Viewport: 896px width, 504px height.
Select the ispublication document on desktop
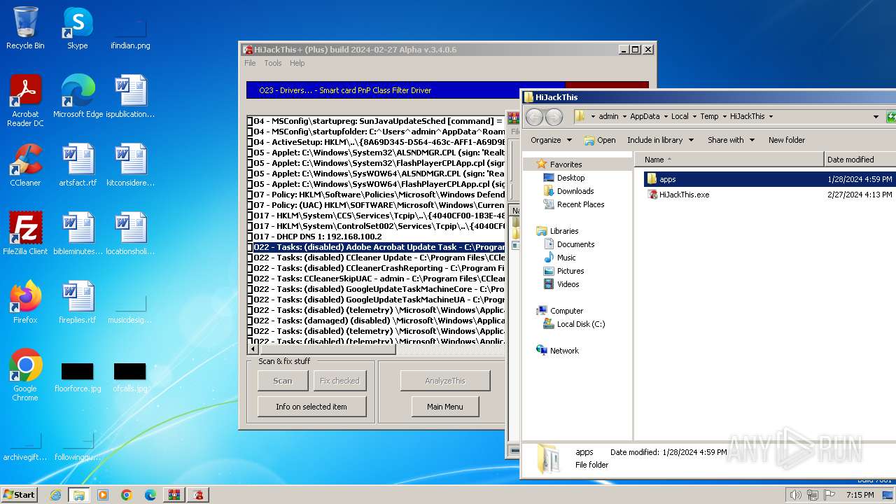pos(130,97)
